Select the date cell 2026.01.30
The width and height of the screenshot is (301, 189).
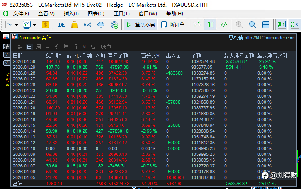coord(24,62)
